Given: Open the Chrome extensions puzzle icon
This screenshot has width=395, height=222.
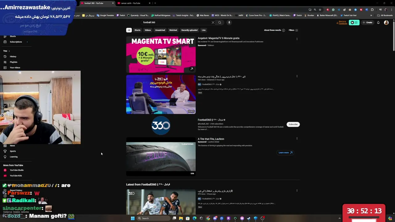Looking at the screenshot, I should click(x=372, y=10).
